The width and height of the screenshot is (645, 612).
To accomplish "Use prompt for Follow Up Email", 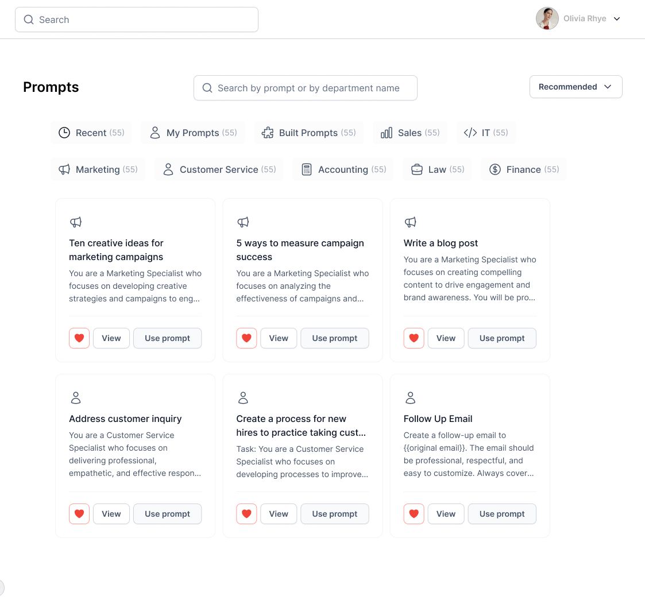I will (502, 514).
